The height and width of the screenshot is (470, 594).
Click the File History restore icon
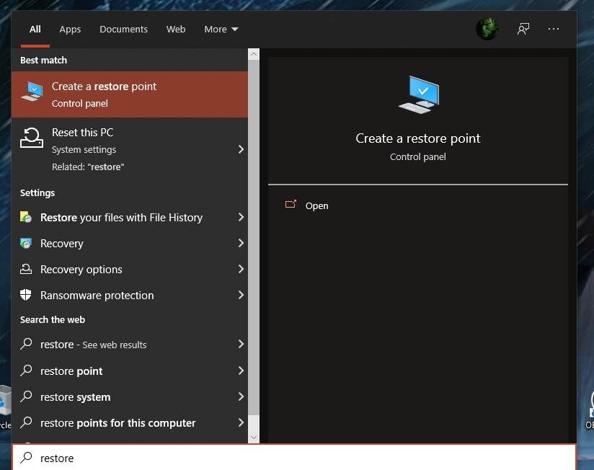tap(26, 218)
